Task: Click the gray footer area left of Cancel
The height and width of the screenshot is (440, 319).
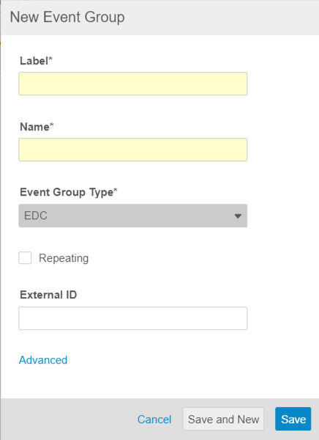Action: (67, 419)
